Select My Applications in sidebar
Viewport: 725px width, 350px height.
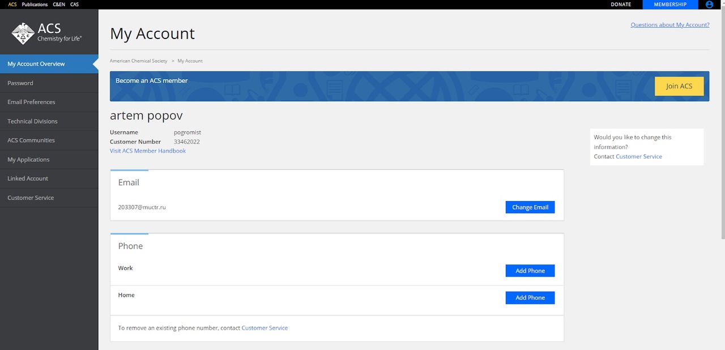[x=49, y=160]
